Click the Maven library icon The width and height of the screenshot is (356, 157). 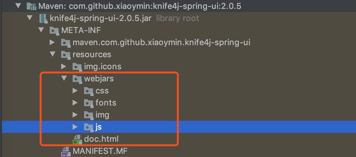[x=32, y=6]
